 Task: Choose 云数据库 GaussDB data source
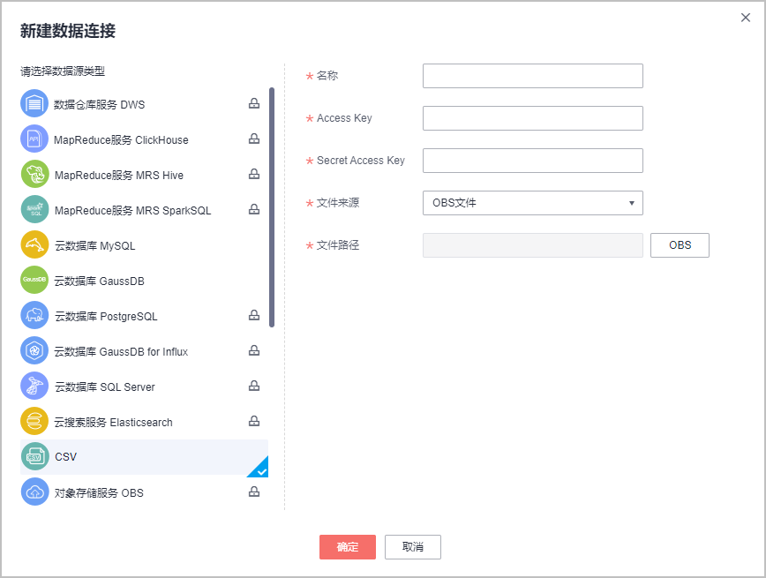(x=99, y=281)
